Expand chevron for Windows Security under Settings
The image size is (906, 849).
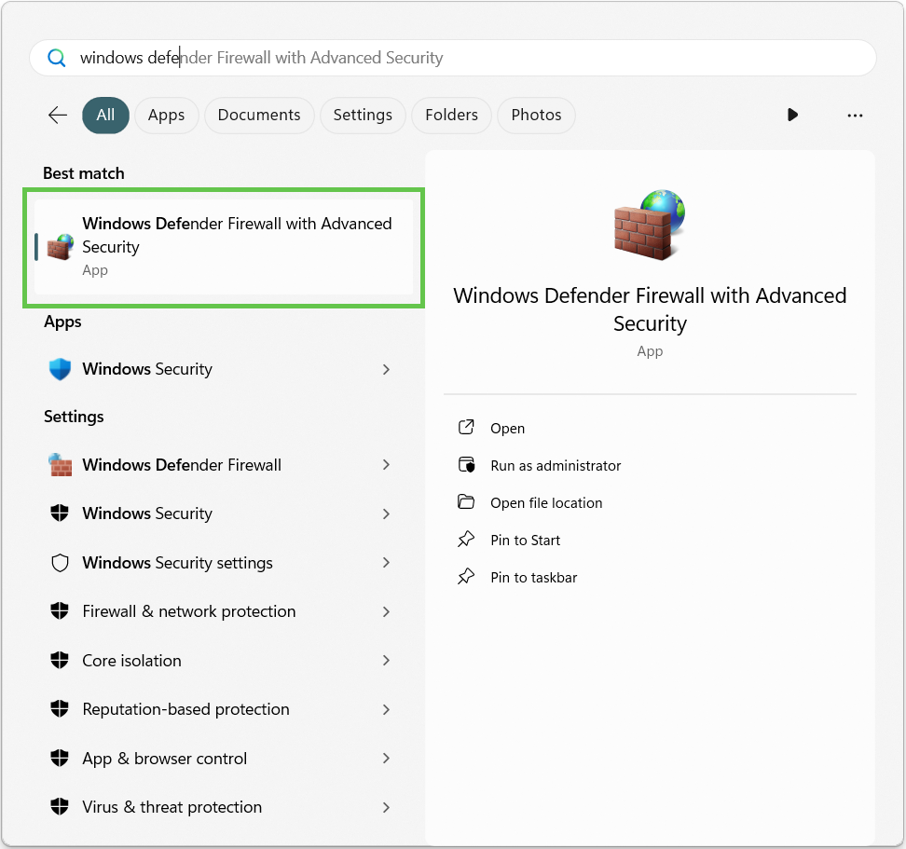(x=387, y=514)
